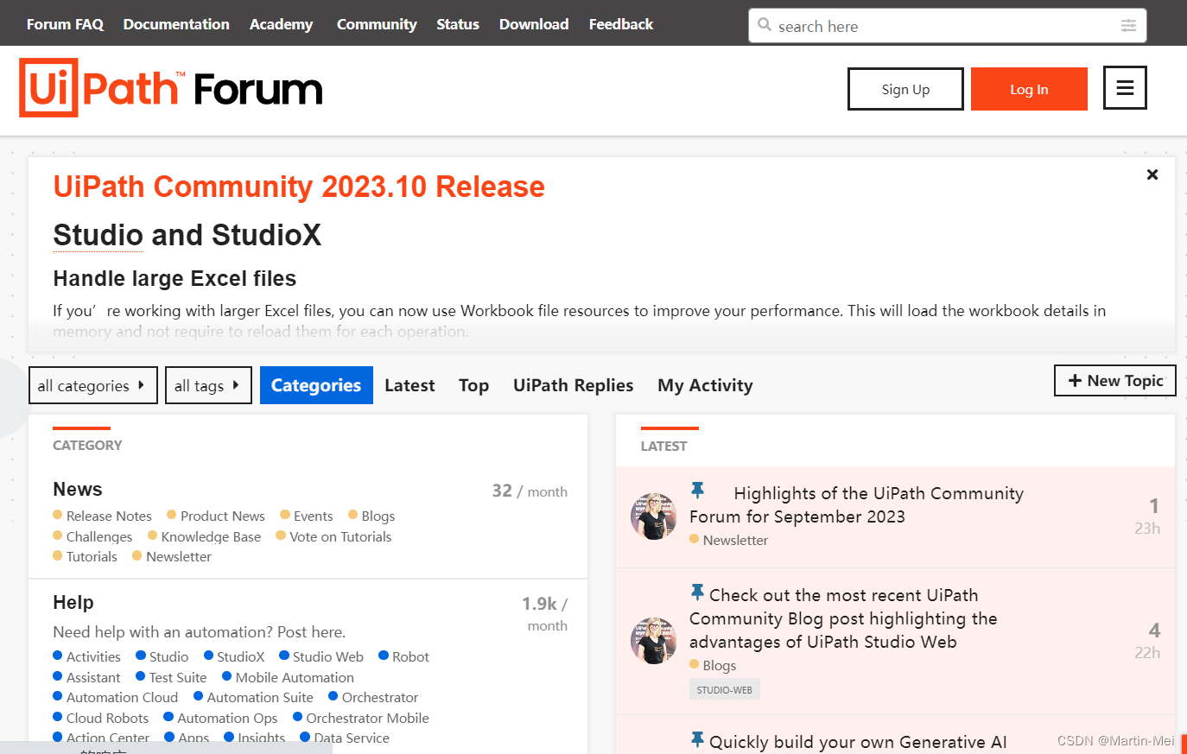Open the all tags dropdown

click(x=208, y=385)
